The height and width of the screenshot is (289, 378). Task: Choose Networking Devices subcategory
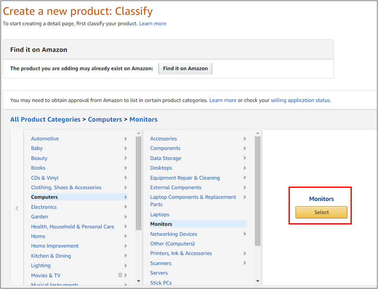(x=174, y=234)
